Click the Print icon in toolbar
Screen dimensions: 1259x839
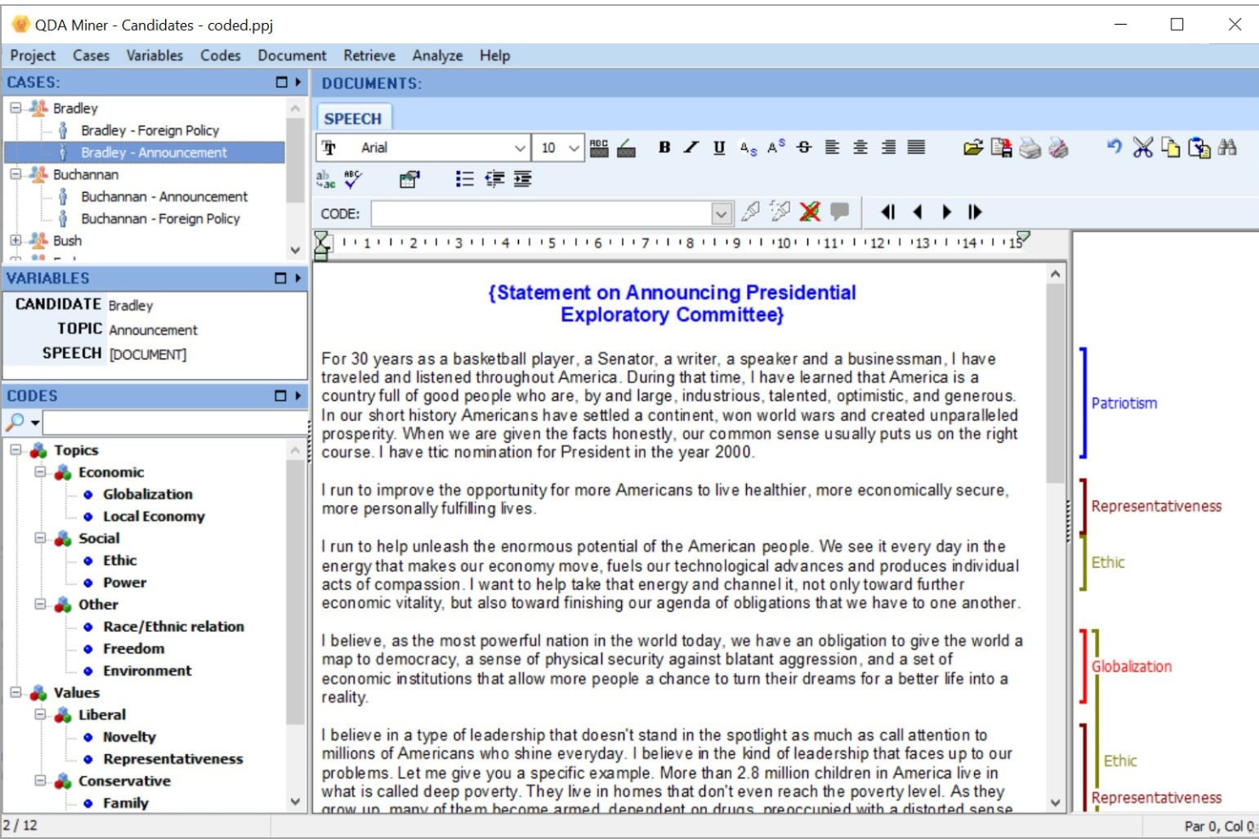[x=1029, y=148]
